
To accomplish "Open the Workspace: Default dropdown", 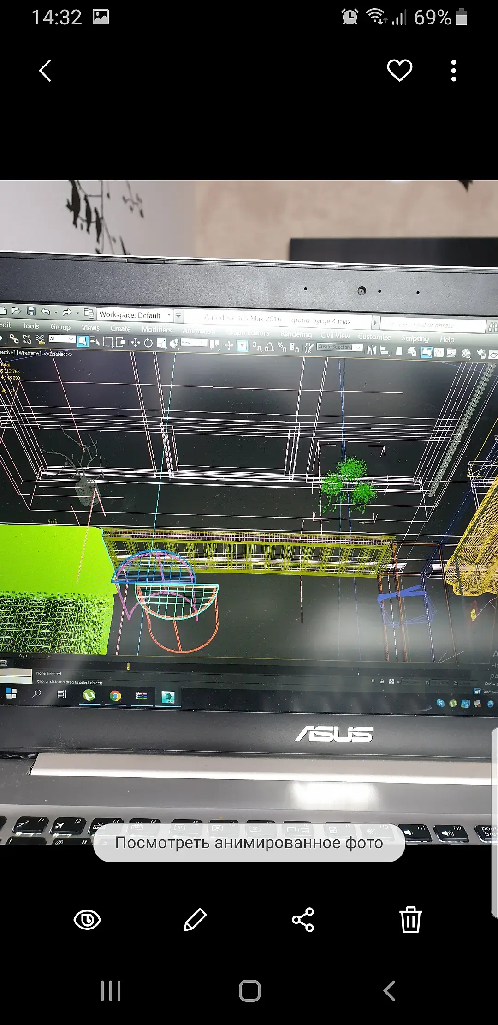I will (135, 315).
